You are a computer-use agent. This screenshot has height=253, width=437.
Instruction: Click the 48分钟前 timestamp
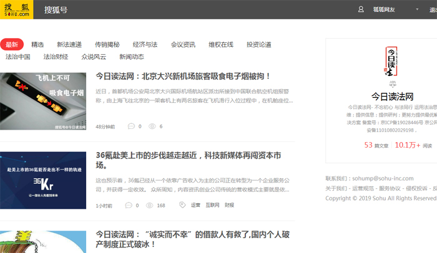point(105,126)
